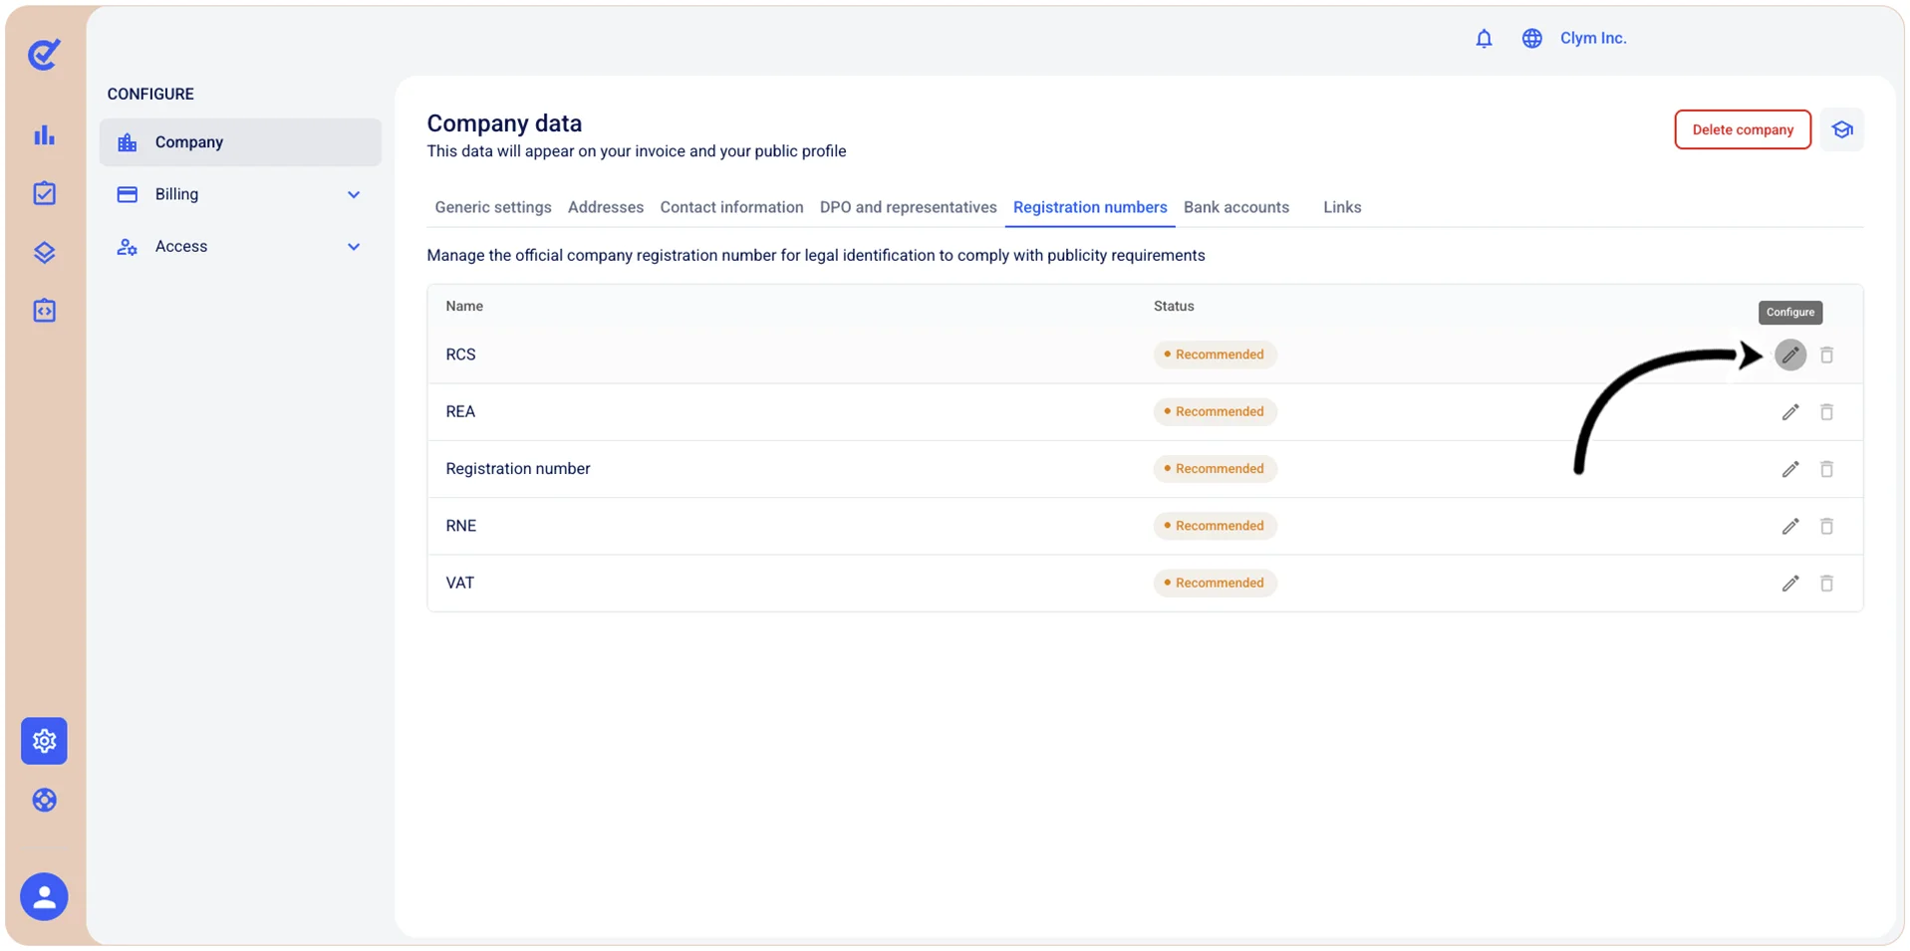Delete the RCS row
The height and width of the screenshot is (951, 1910).
point(1826,355)
